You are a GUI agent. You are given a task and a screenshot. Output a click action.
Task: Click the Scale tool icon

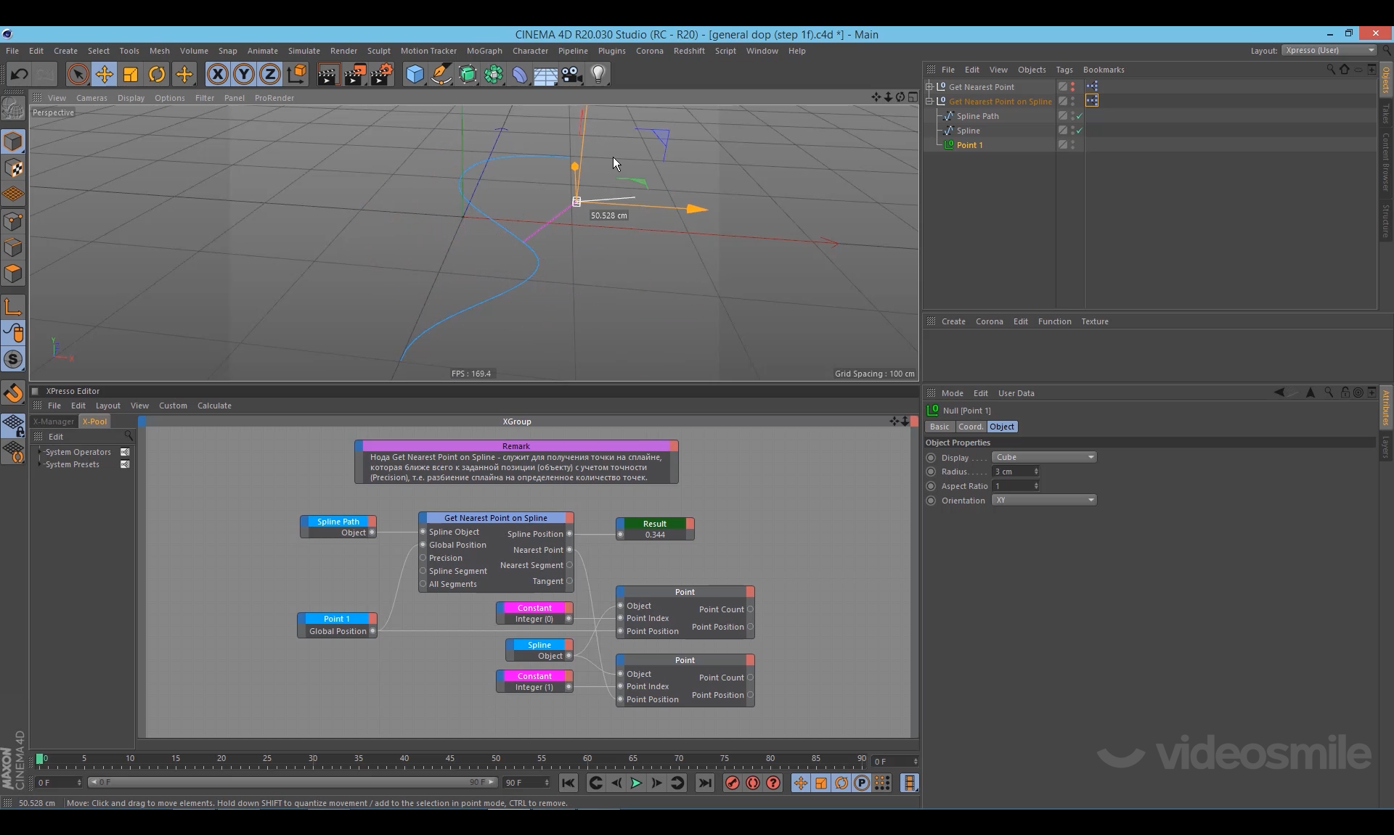click(131, 74)
